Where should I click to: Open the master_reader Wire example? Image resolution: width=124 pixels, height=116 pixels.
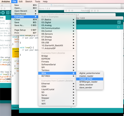[90, 76]
